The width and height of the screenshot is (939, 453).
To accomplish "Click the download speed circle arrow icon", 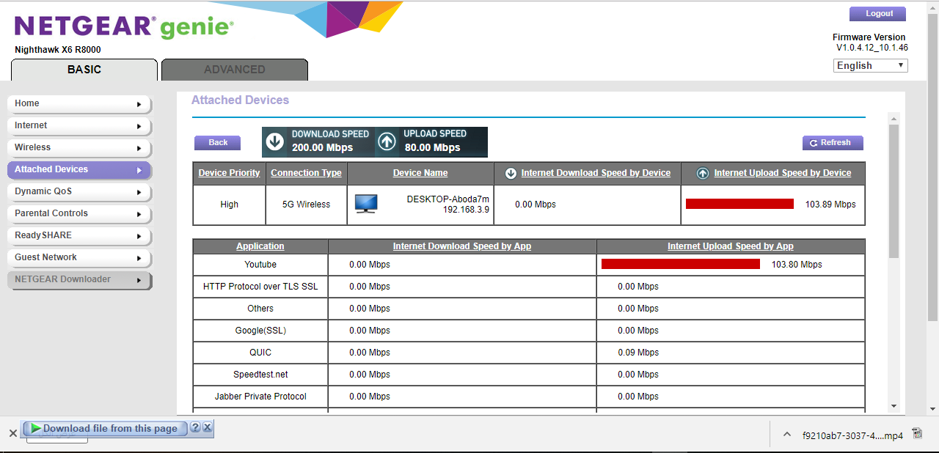I will tap(273, 142).
